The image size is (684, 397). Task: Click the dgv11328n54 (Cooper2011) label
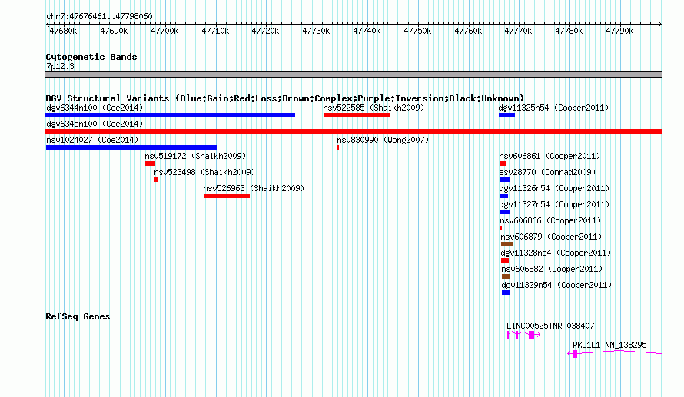pos(556,253)
